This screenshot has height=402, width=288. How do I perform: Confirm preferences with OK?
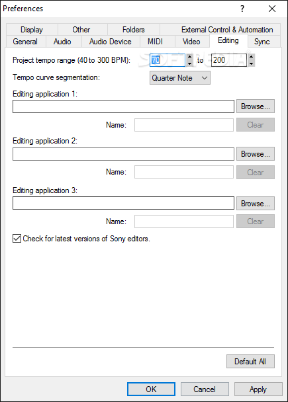tap(151, 389)
